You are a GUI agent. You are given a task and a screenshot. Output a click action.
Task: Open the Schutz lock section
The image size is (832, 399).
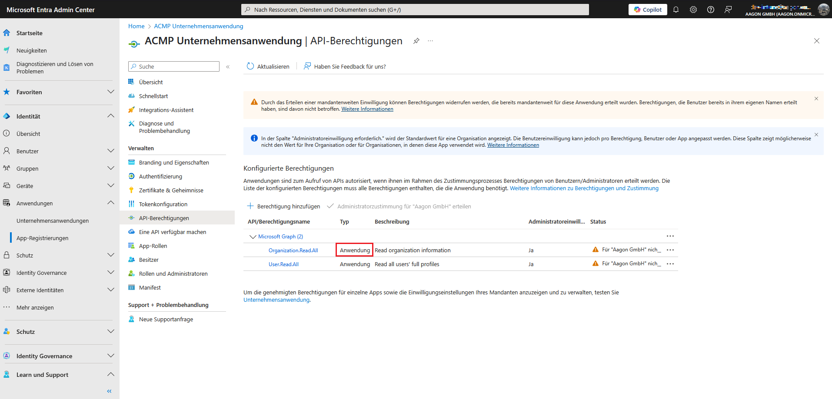pos(25,255)
